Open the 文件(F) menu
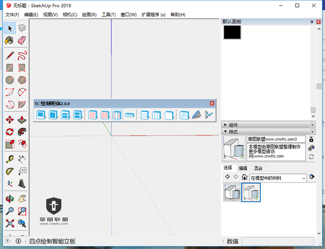 12,15
